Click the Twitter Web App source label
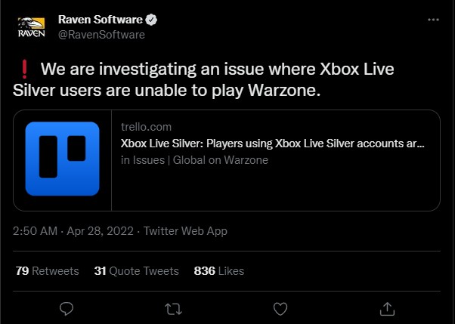 185,231
